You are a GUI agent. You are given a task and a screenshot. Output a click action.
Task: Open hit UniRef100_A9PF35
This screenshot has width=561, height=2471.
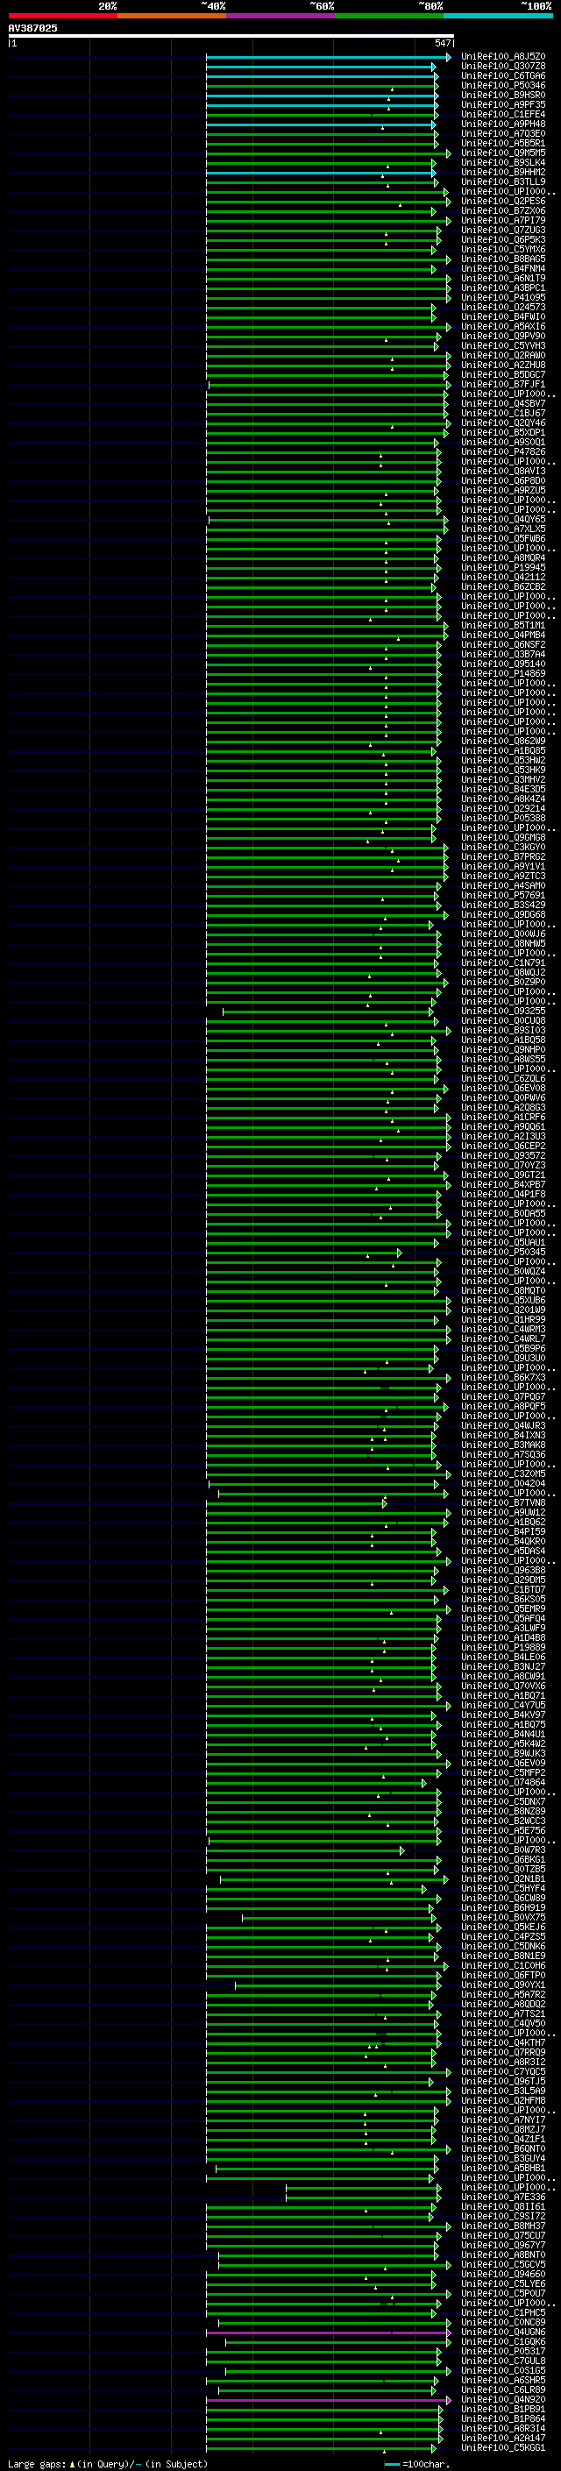click(x=503, y=104)
